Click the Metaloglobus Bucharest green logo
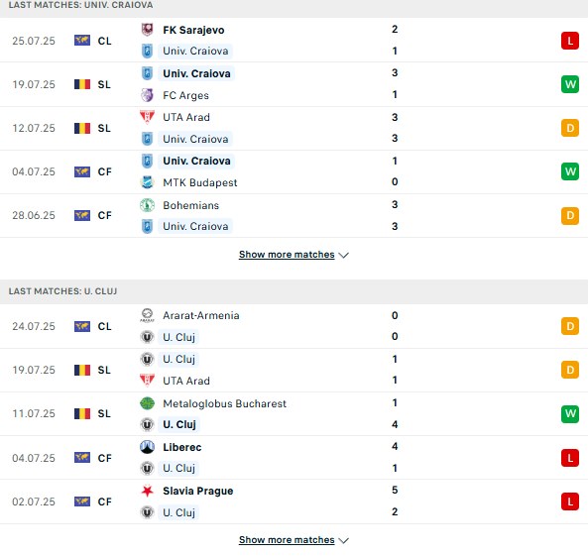Screen dimensions: 588x556 (x=147, y=403)
